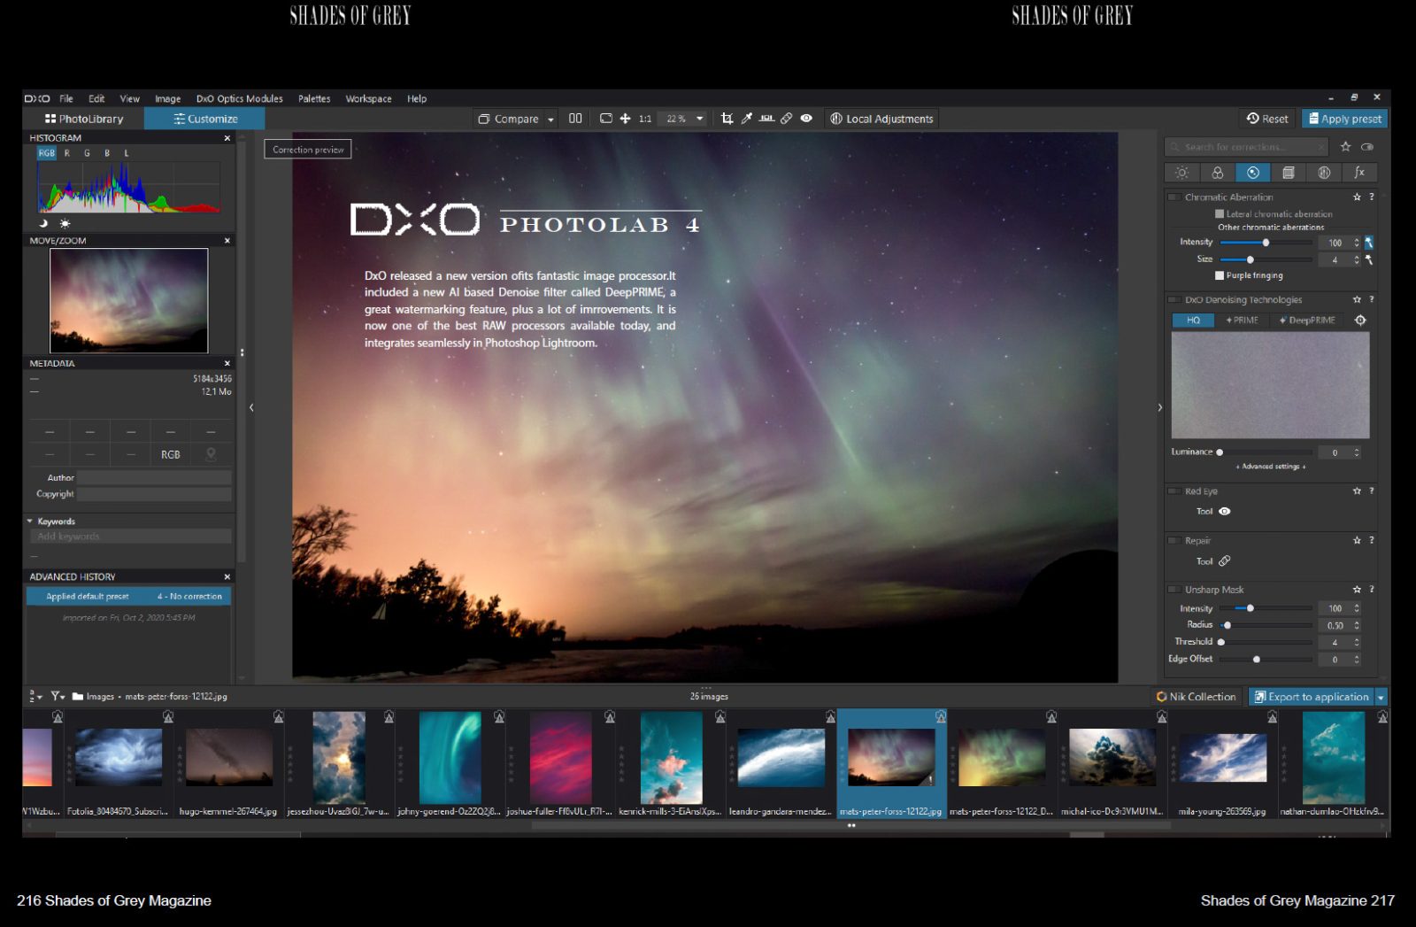
Task: Zoom to 1:1 view
Action: (645, 119)
